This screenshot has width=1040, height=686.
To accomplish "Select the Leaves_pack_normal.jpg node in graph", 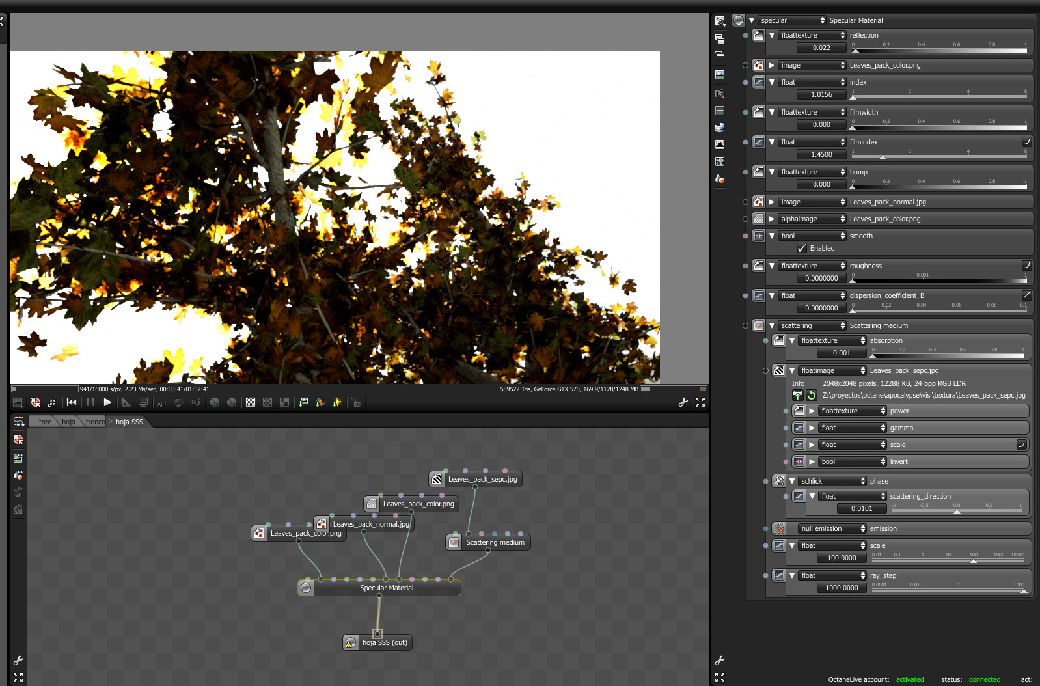I will pos(363,524).
